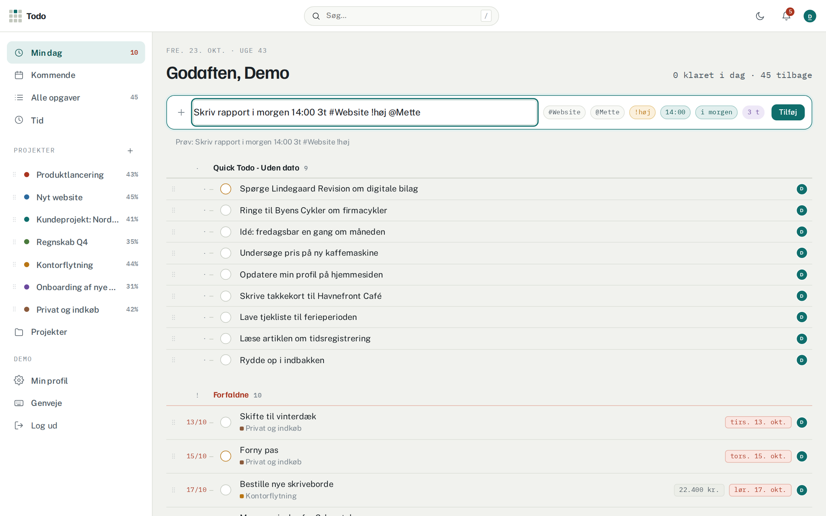Toggle dark mode moon icon
Viewport: 826px width, 516px height.
point(760,16)
